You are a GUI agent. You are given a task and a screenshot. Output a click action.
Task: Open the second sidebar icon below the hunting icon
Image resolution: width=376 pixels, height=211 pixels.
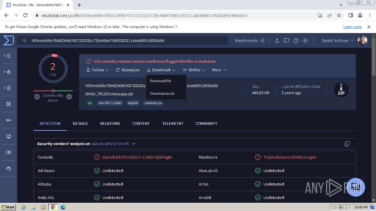click(9, 72)
